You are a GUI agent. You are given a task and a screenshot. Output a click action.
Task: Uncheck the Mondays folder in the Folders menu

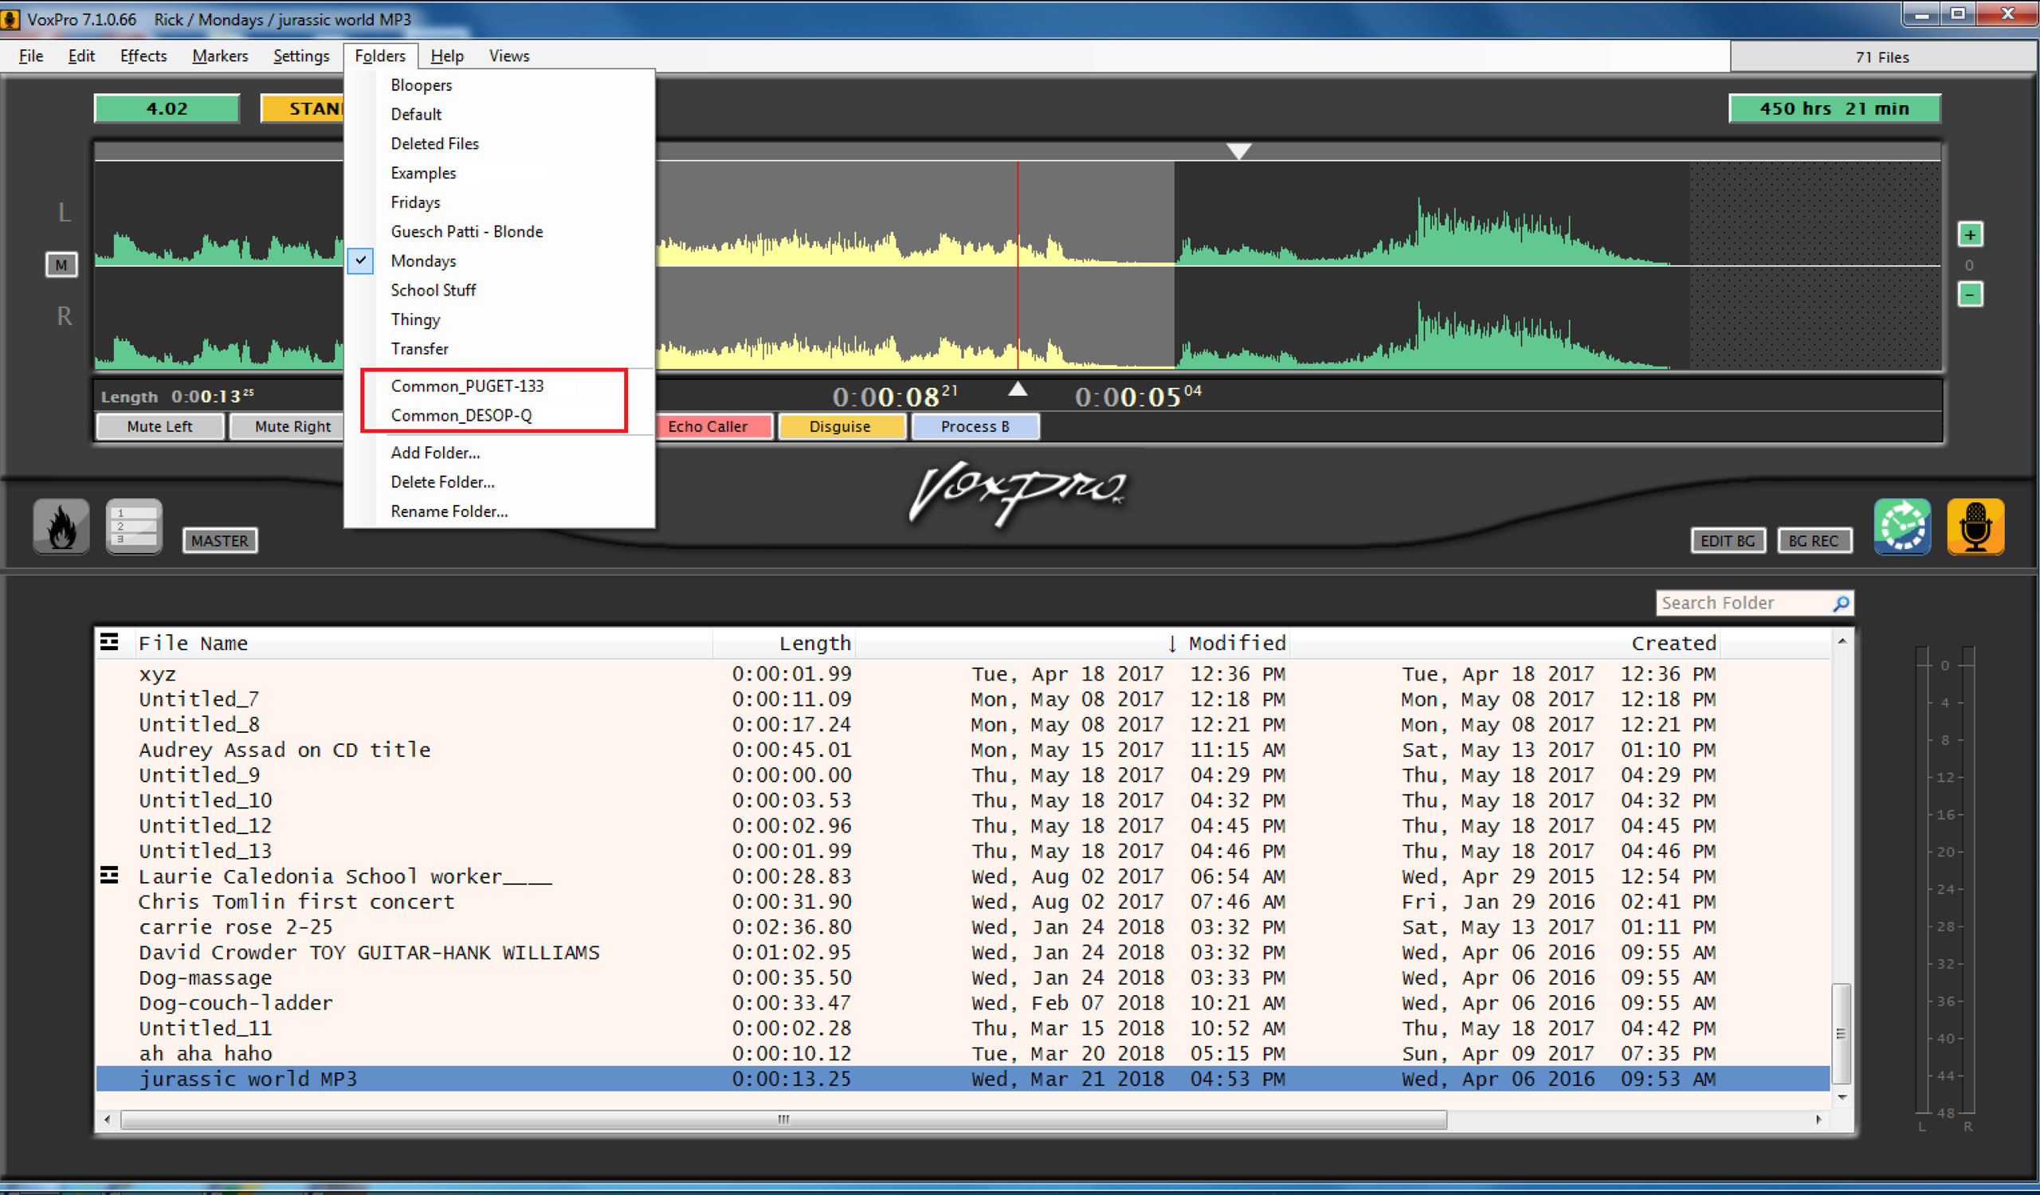(x=422, y=261)
